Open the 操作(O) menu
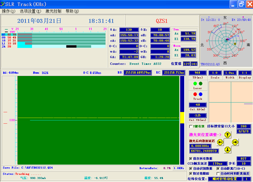Viewport: 253px width, 182px height. click(8, 11)
